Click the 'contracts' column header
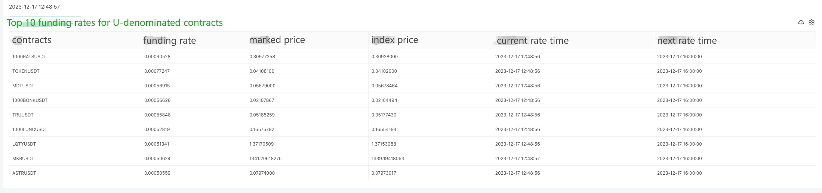 (32, 40)
